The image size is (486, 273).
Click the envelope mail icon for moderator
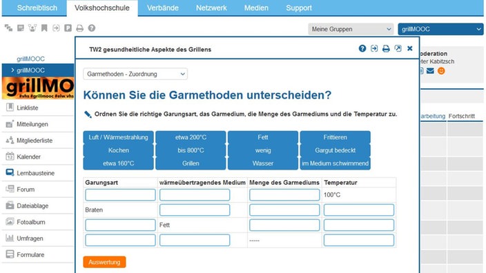click(430, 71)
